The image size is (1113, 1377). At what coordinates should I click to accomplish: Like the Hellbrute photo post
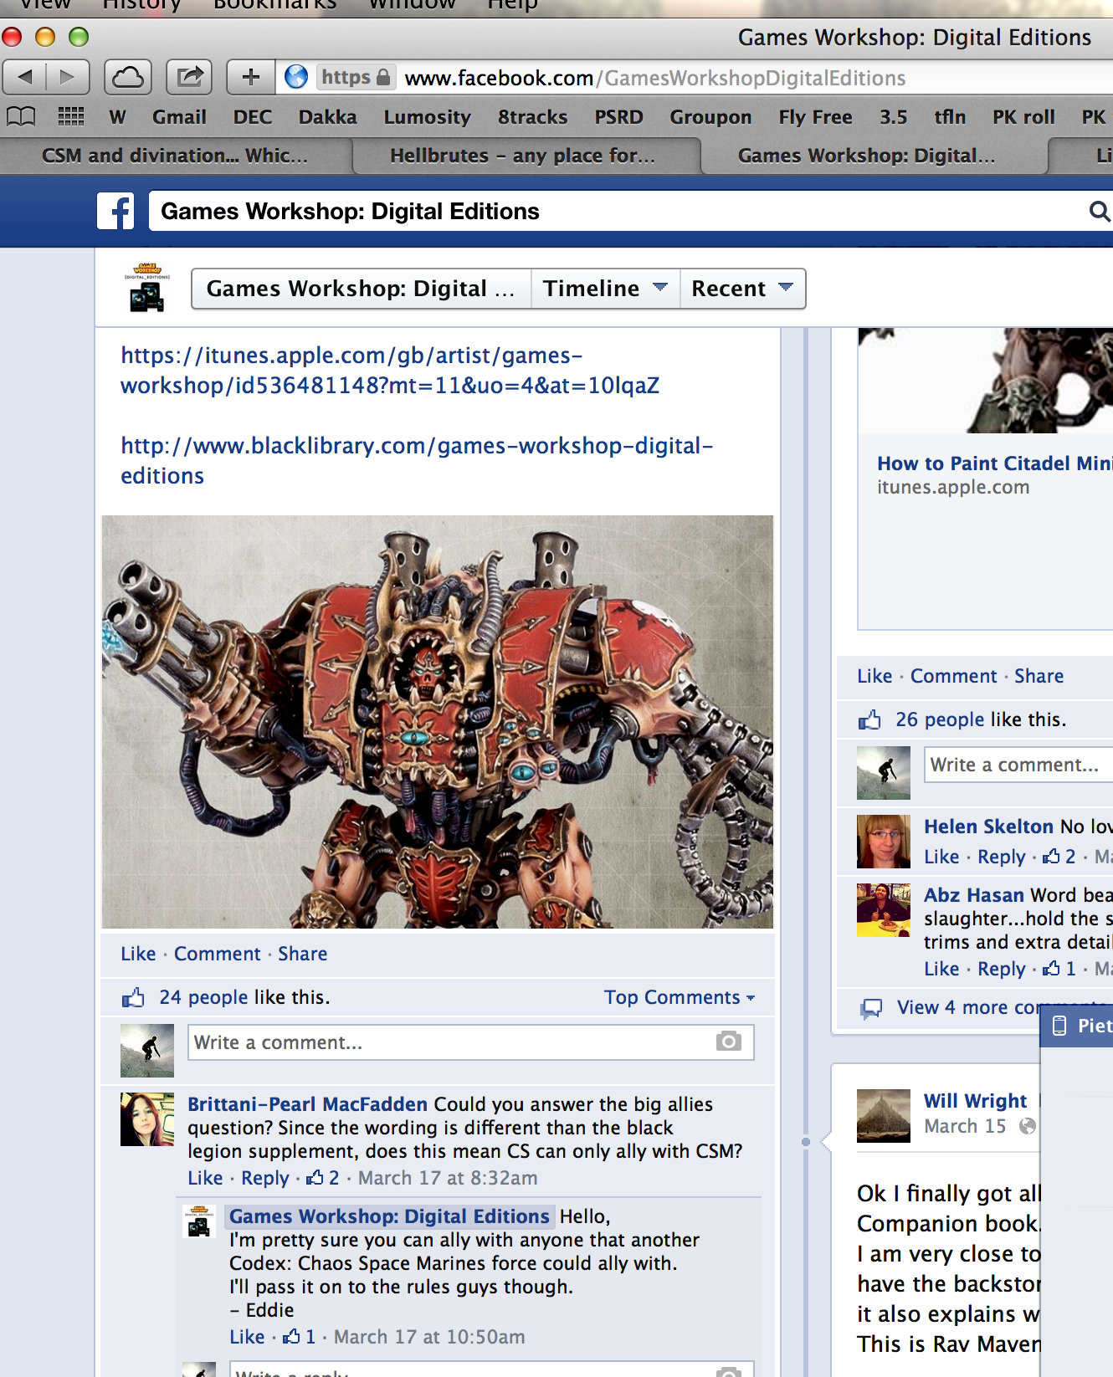tap(138, 954)
